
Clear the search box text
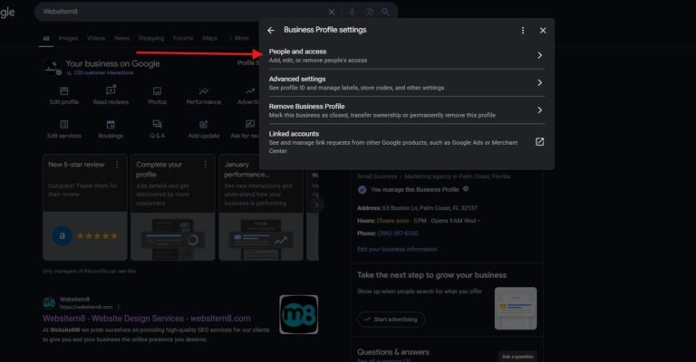[x=331, y=12]
